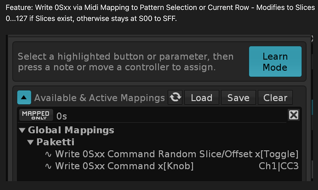318x190 pixels.
Task: Collapse the Global Mappings tree triangle
Action: point(22,131)
